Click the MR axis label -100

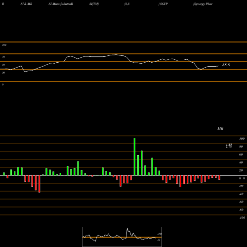242,218
